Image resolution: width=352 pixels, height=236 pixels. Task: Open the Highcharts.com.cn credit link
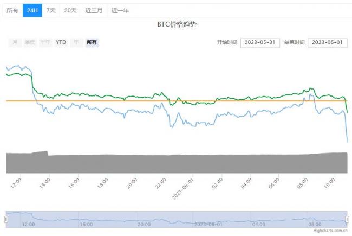point(330,231)
